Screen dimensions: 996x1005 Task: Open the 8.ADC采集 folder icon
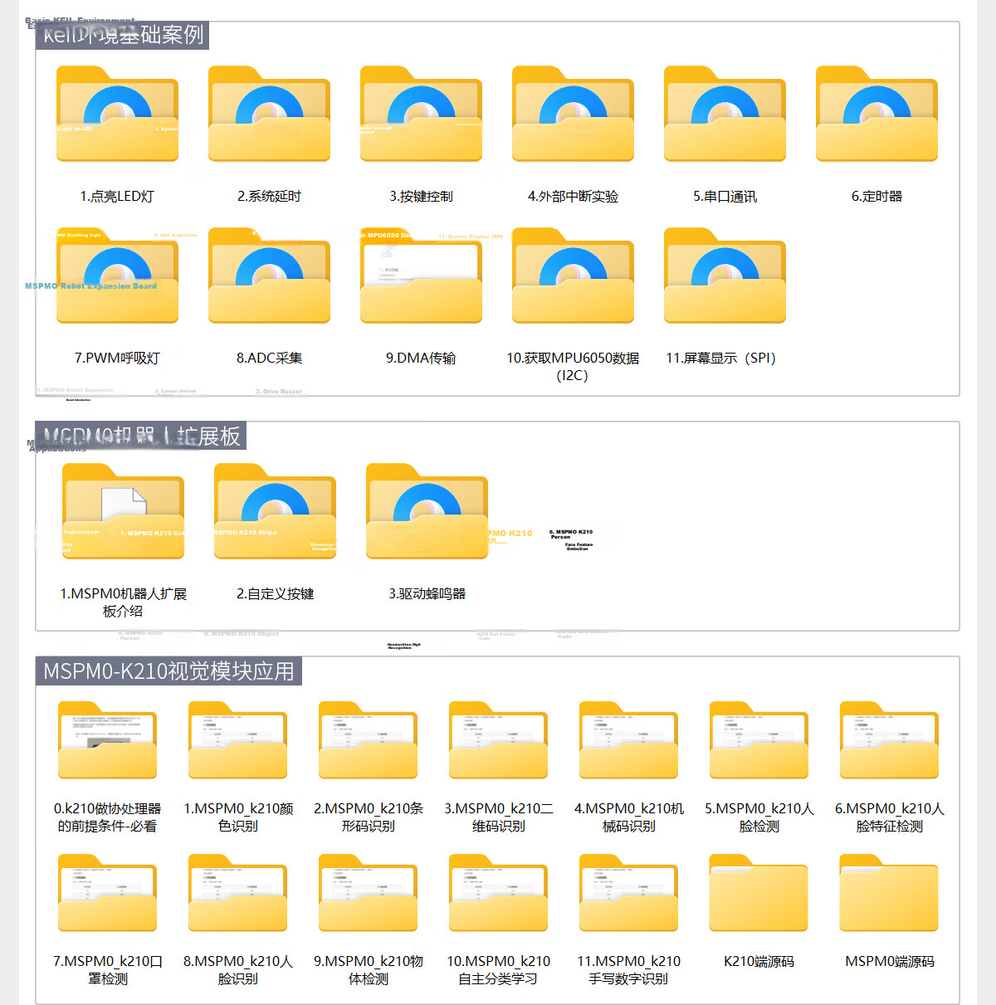tap(269, 276)
